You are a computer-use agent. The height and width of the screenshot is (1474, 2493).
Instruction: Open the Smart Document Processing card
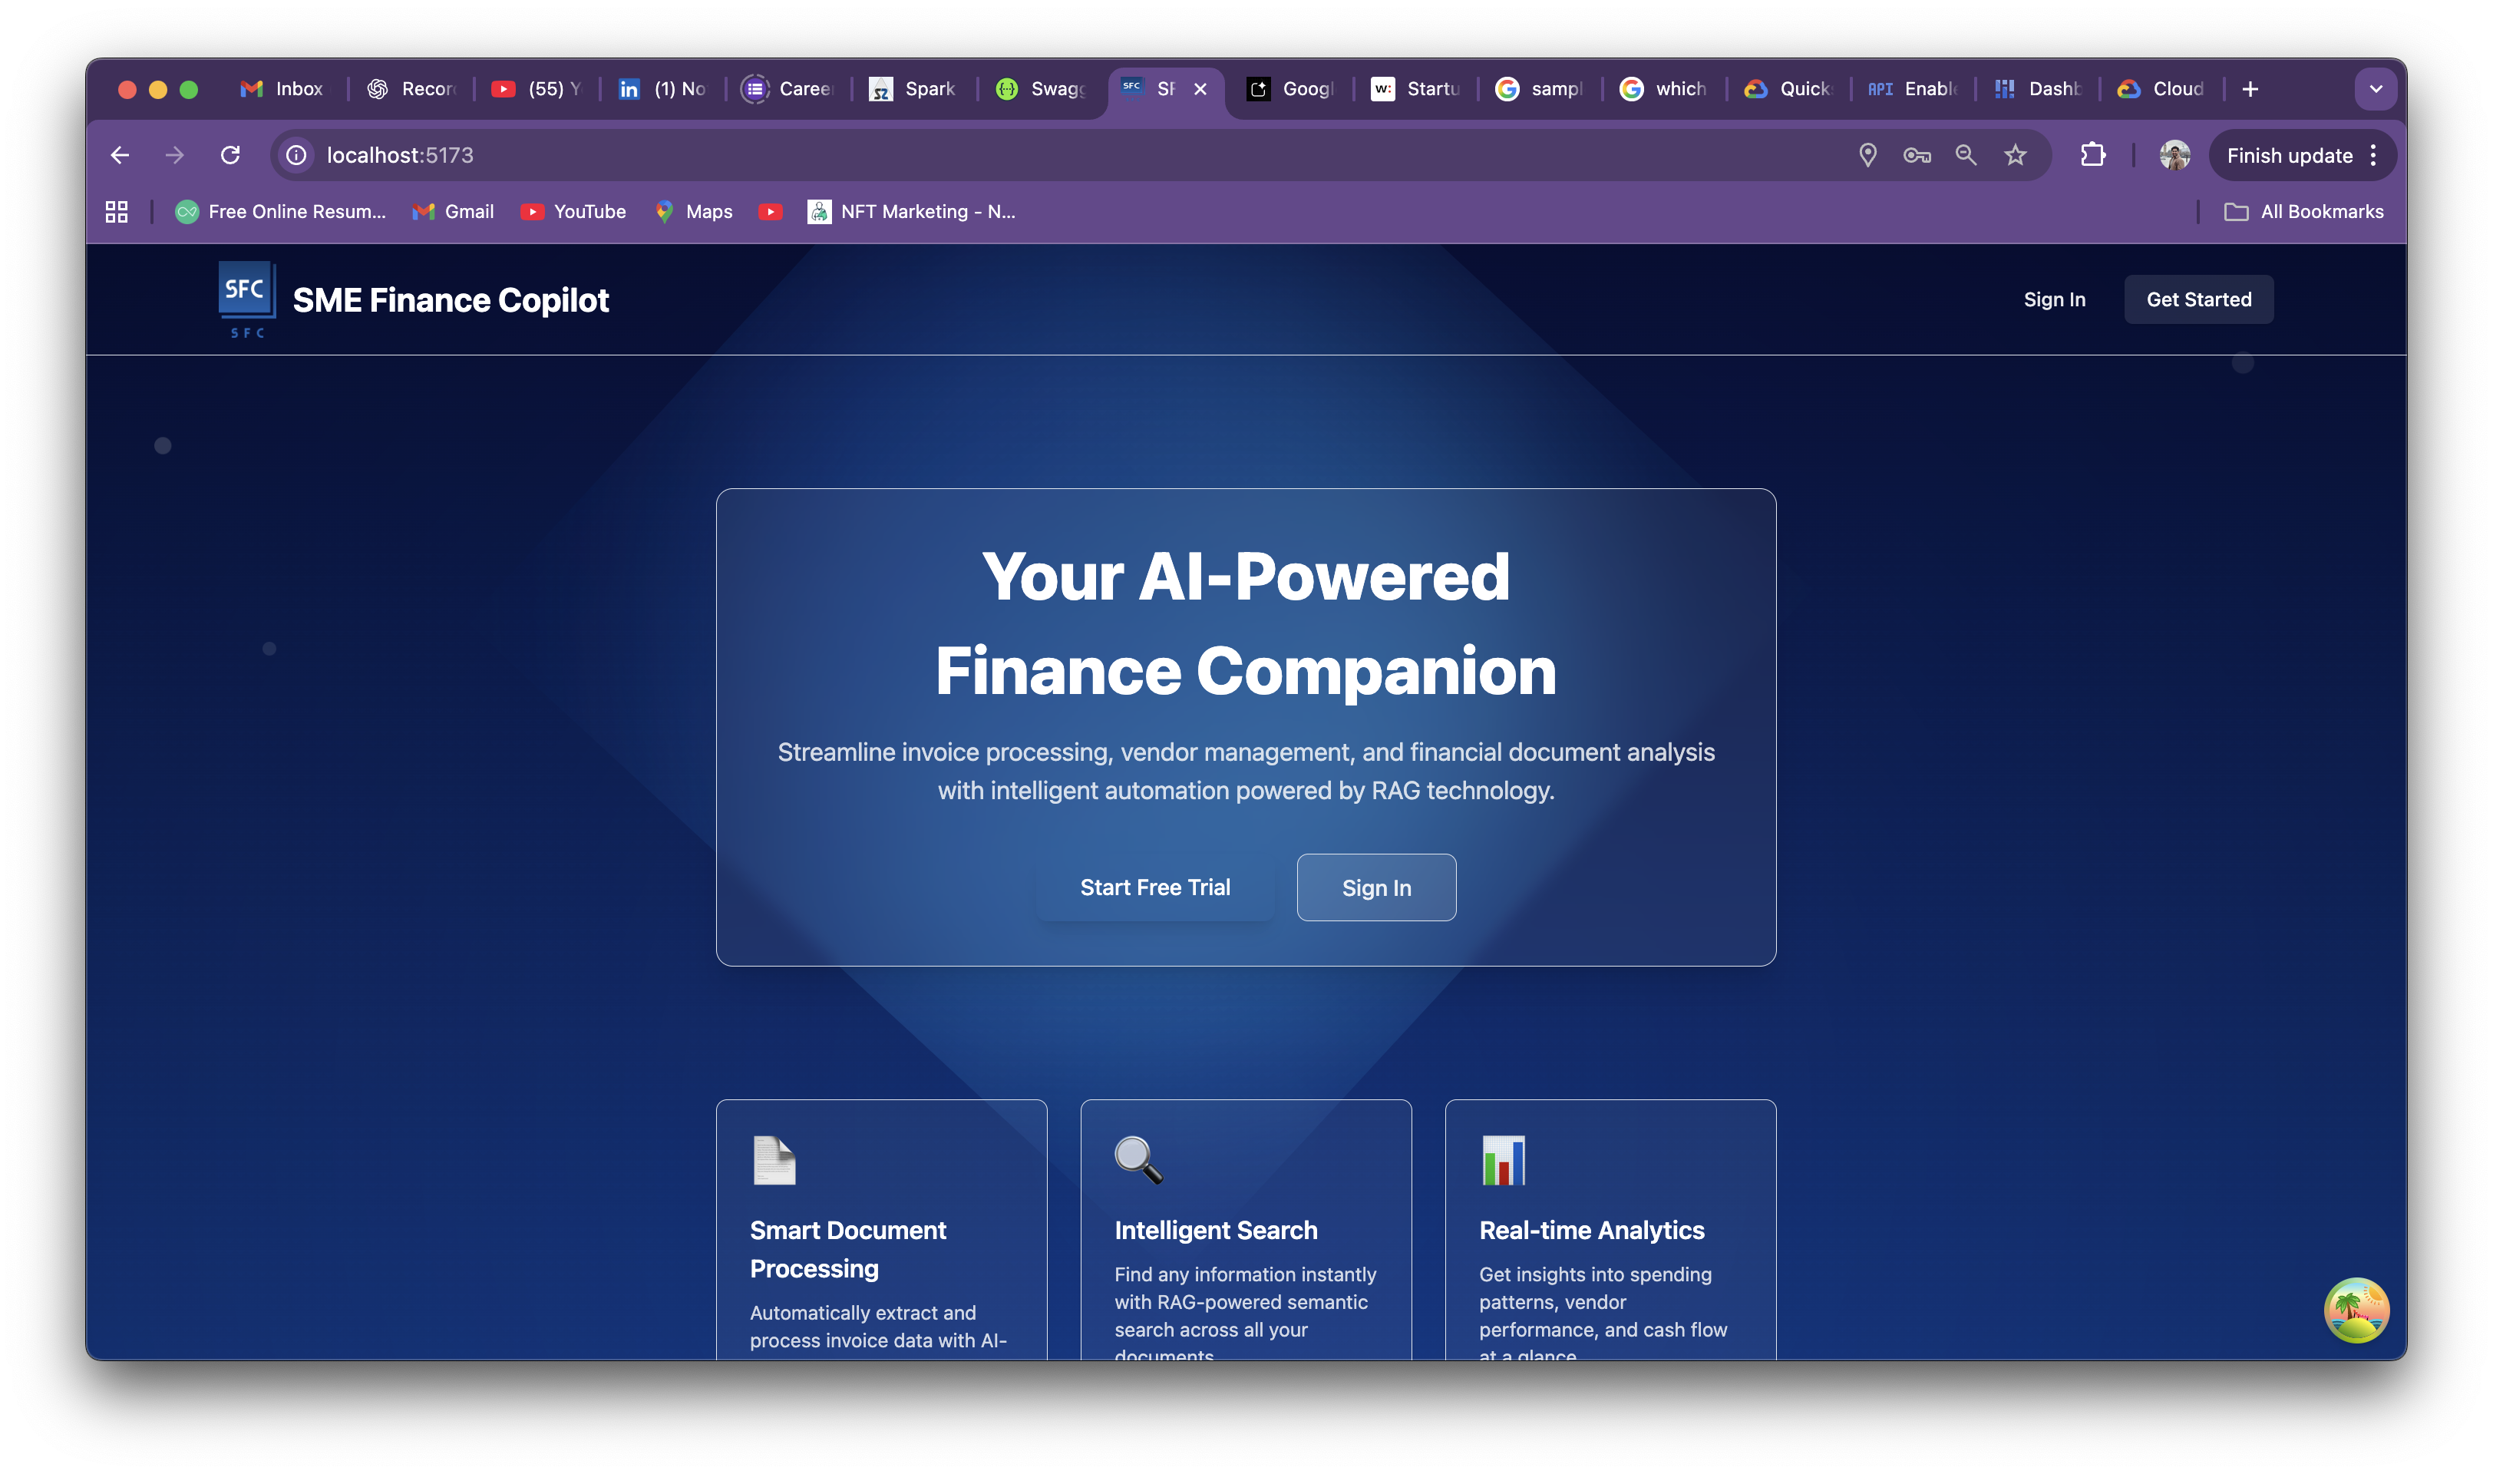[x=882, y=1228]
